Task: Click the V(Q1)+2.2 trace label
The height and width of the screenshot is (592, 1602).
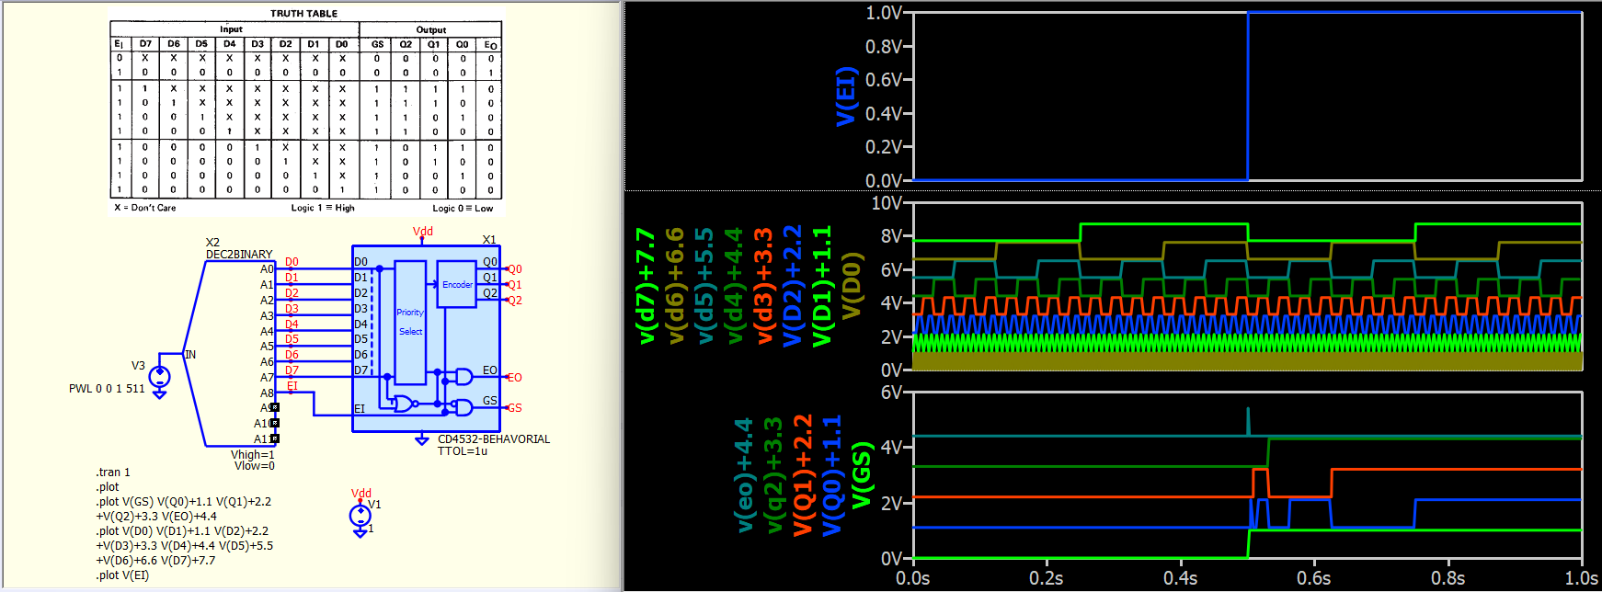Action: coord(803,475)
